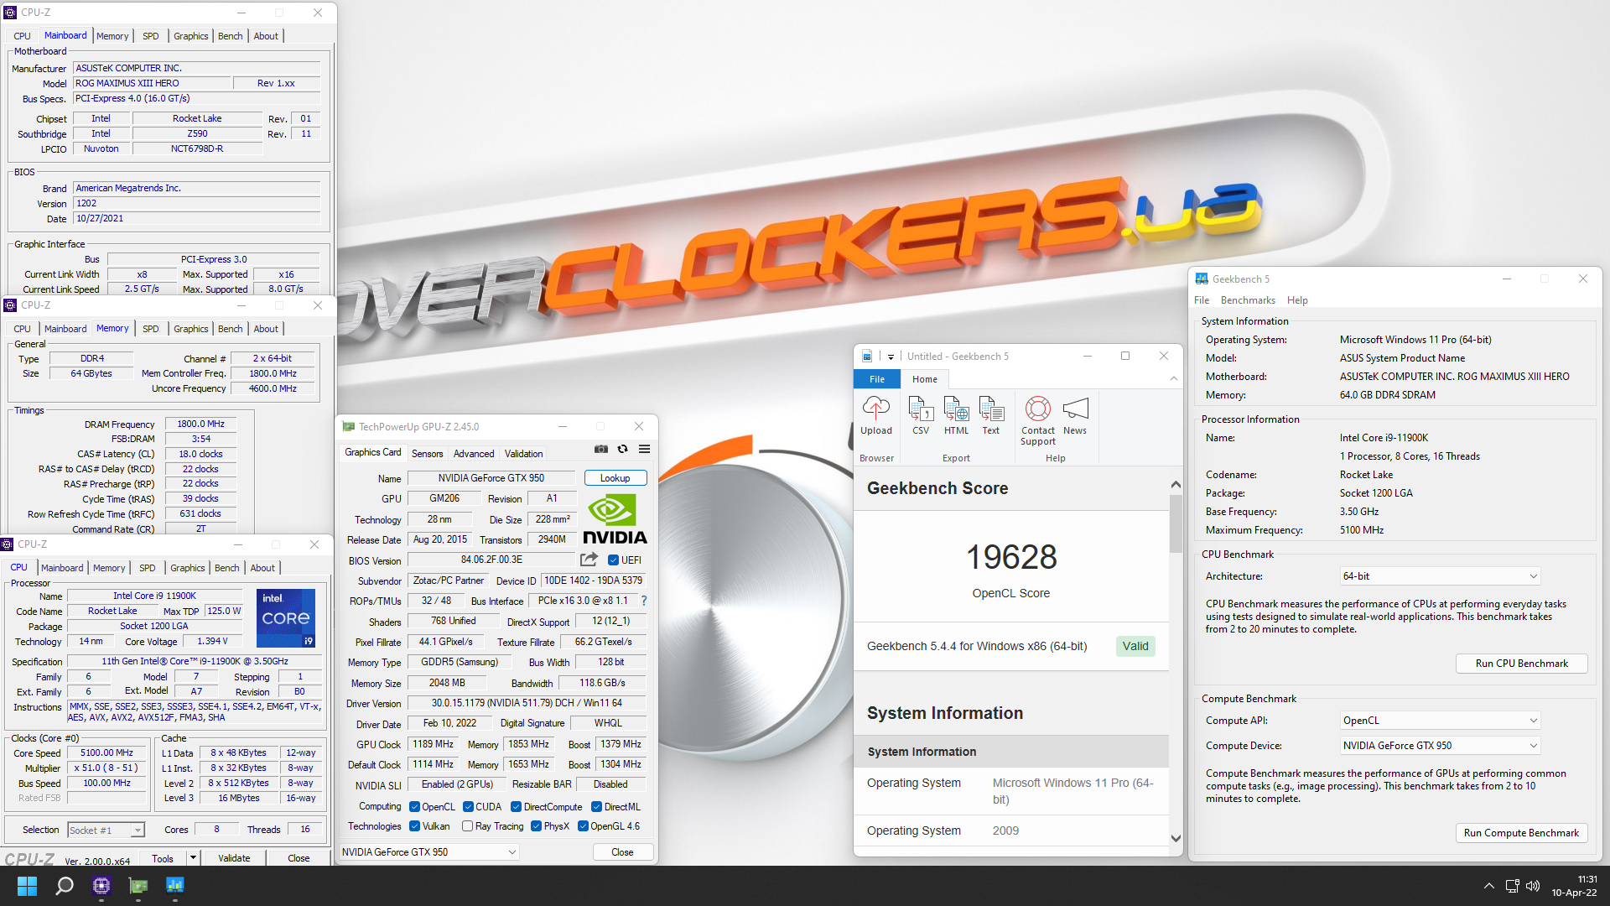
Task: Toggle the DirectCompute checkbox
Action: pos(517,807)
